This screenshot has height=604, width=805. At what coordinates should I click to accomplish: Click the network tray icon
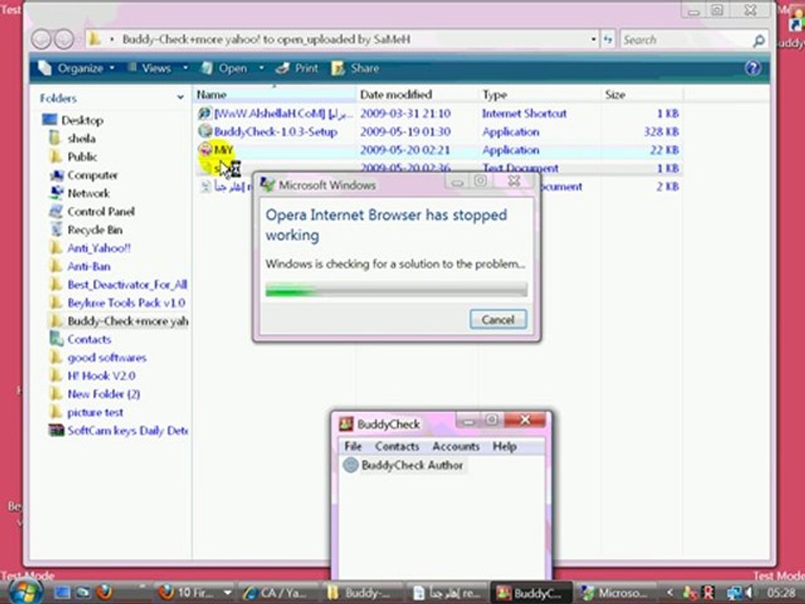[735, 593]
